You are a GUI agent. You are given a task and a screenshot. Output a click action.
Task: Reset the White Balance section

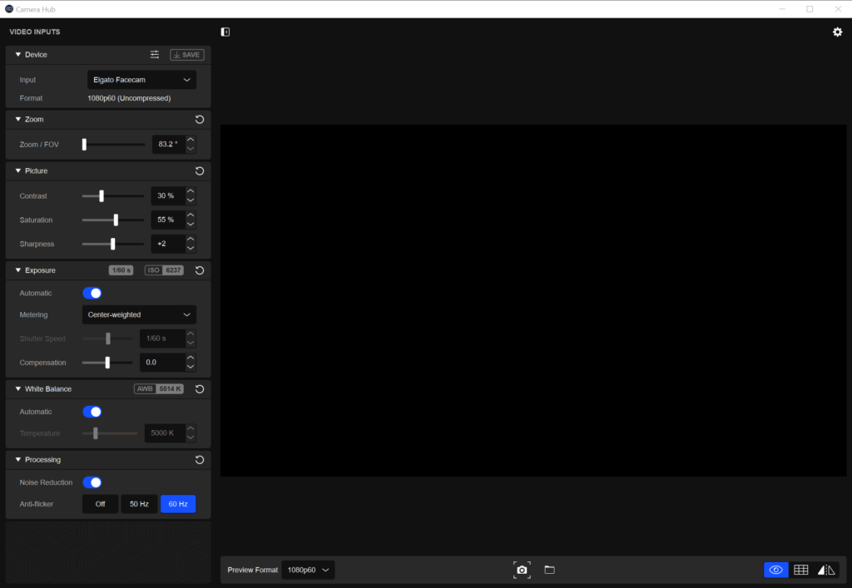200,389
